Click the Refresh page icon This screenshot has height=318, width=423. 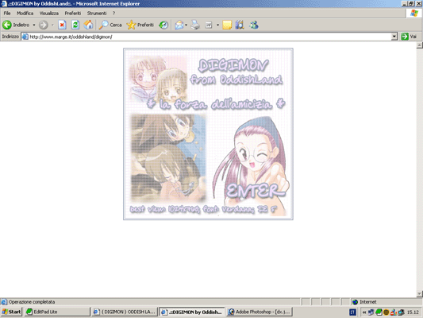point(75,25)
